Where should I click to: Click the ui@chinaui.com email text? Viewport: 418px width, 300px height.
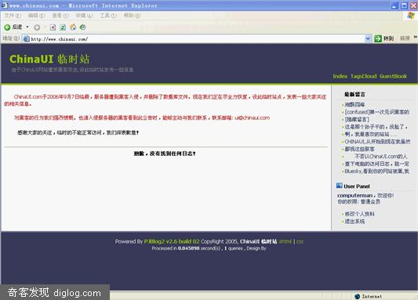coord(253,117)
